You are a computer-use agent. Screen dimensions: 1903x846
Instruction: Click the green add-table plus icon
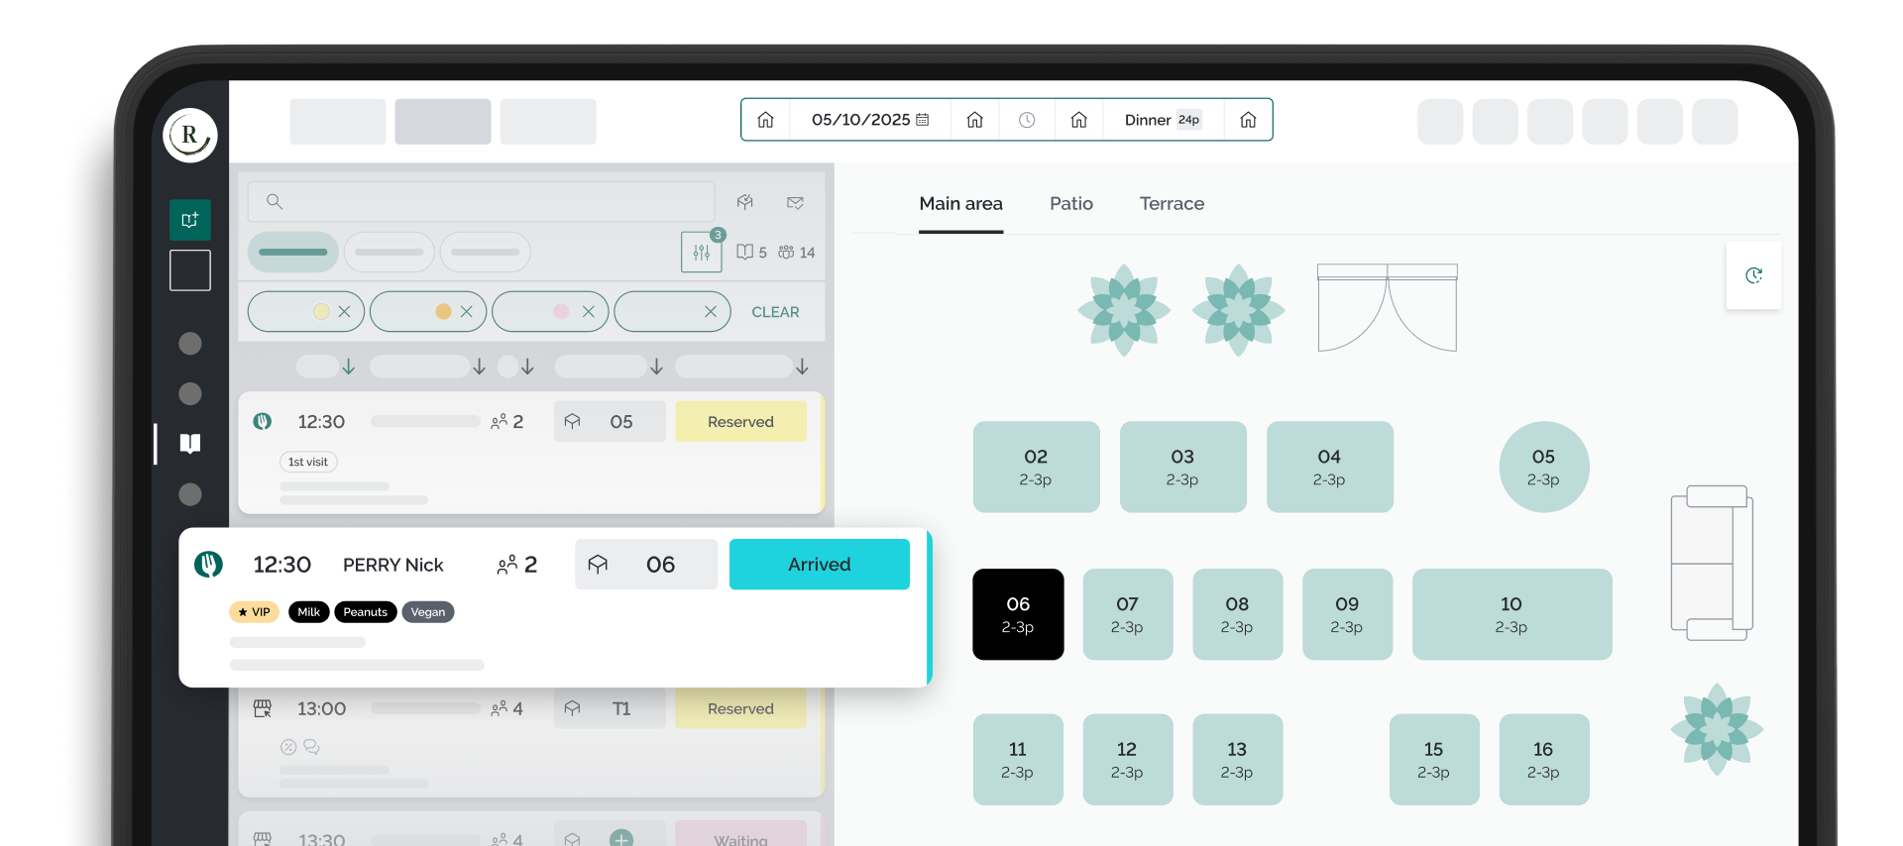(x=621, y=838)
